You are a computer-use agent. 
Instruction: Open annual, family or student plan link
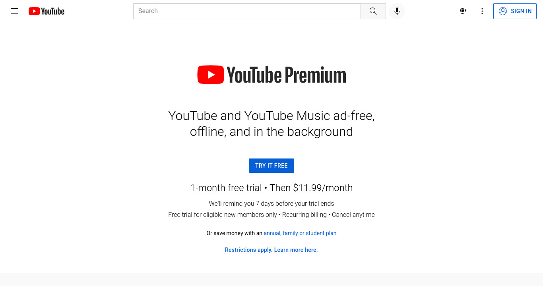pos(300,233)
